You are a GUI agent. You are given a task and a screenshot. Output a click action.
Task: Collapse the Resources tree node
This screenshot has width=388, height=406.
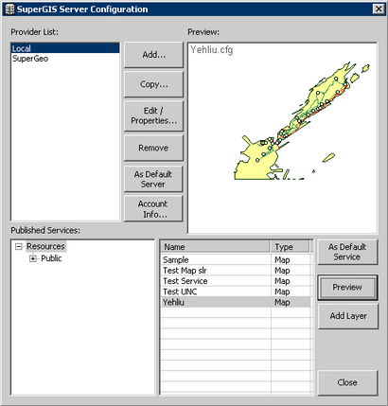[19, 246]
